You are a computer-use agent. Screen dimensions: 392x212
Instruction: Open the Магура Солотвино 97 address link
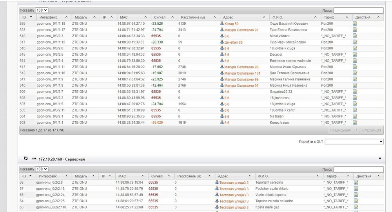point(241,85)
